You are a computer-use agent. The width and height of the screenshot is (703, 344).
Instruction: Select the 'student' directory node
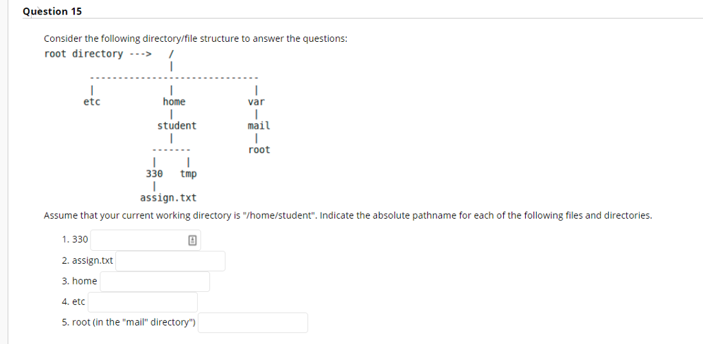[x=176, y=125]
